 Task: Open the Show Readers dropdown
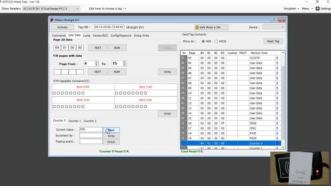[51, 9]
